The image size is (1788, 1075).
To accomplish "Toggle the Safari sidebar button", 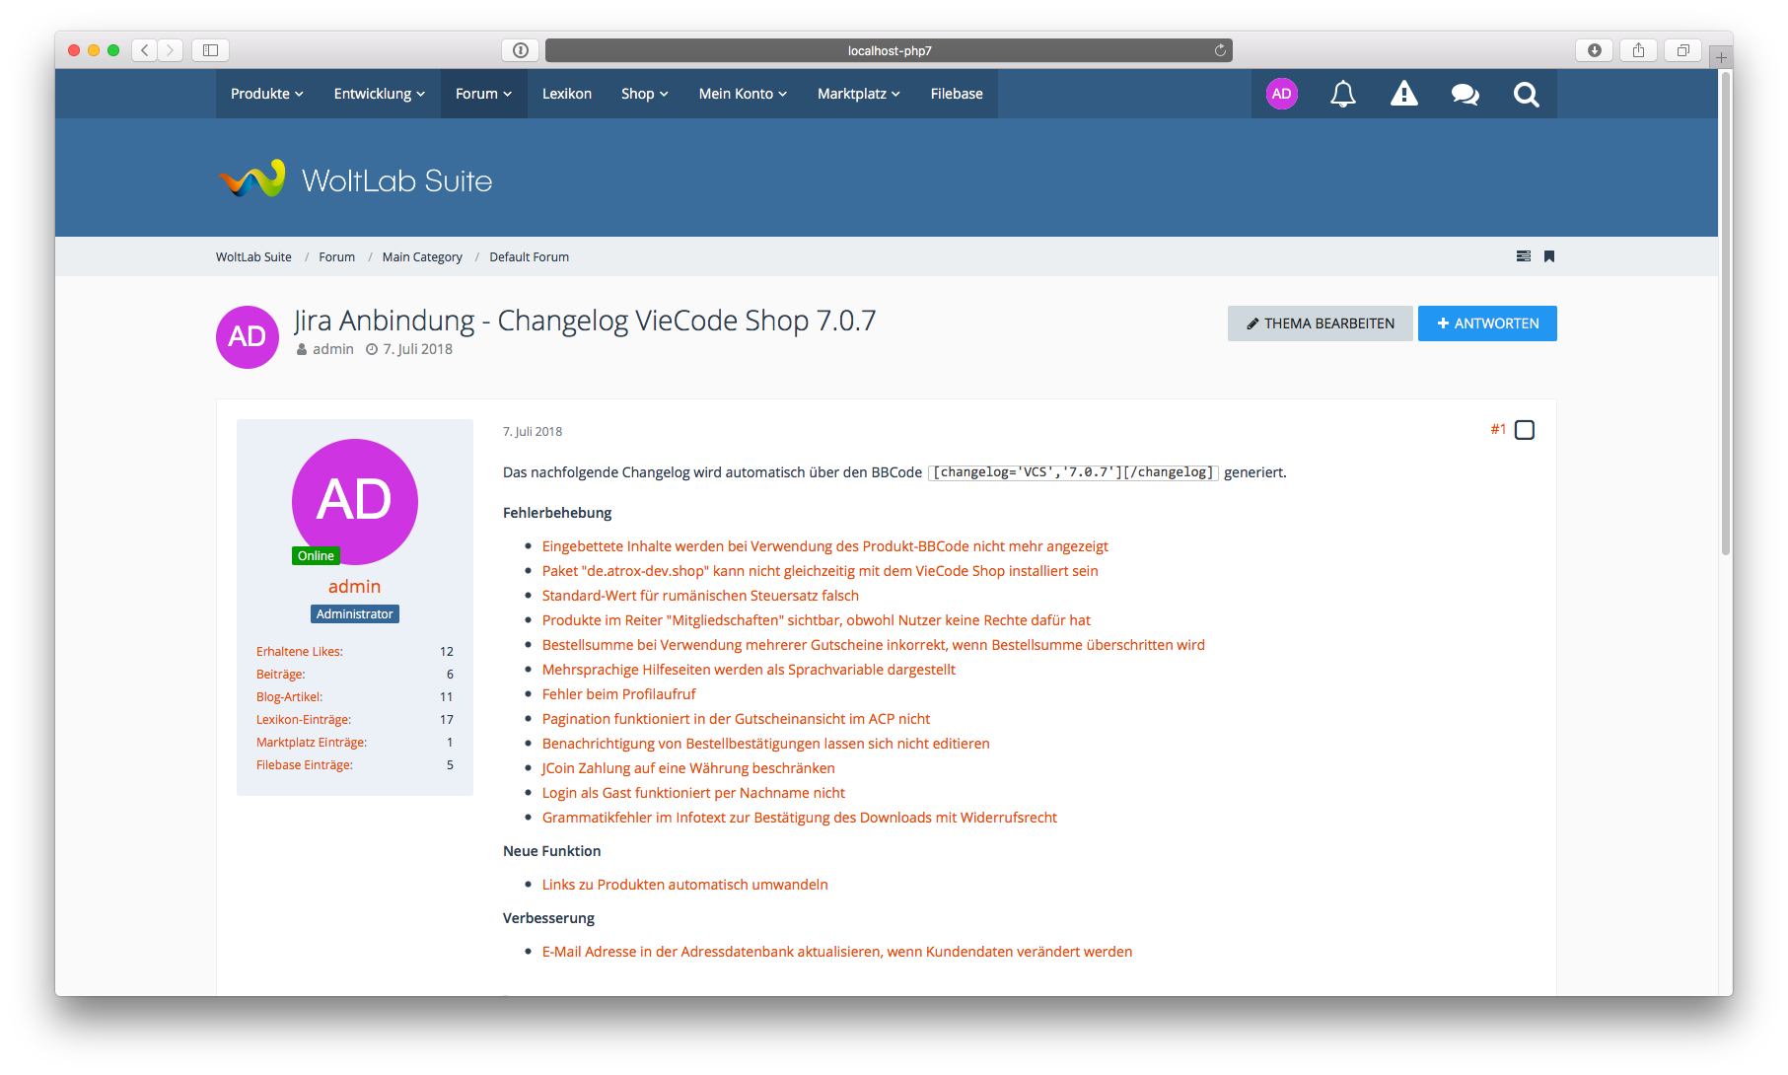I will (x=210, y=50).
